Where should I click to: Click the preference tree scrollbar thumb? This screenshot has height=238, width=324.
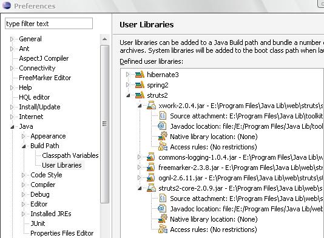click(105, 124)
